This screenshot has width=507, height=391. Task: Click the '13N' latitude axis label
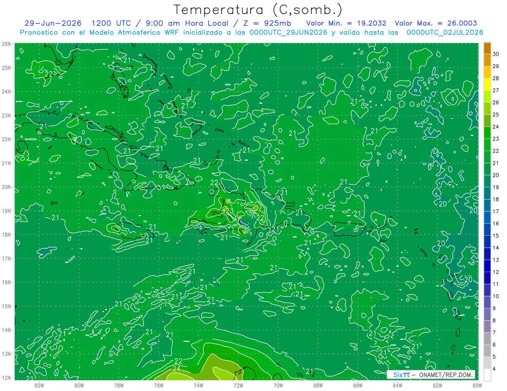(6, 353)
